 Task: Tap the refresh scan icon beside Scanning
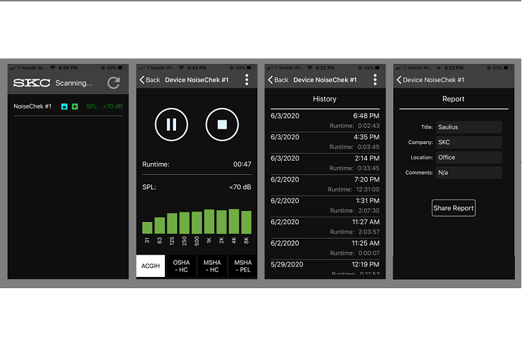pyautogui.click(x=113, y=83)
